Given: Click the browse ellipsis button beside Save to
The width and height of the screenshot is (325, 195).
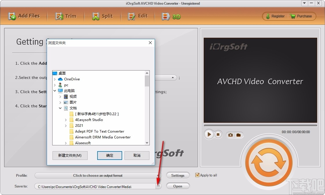Looking at the screenshot, I should tap(158, 186).
